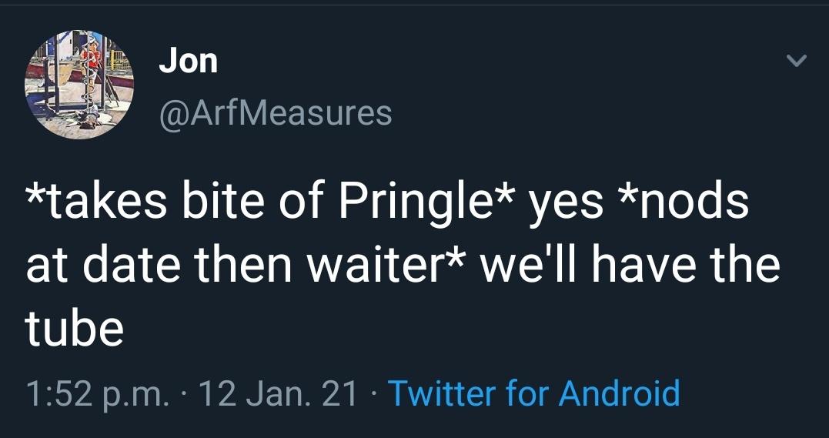Viewport: 829px width, 438px height.
Task: Open the Twitter for Android source link
Action: [534, 393]
